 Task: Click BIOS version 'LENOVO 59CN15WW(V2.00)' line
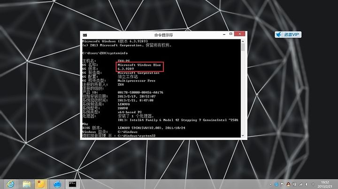click(151, 128)
